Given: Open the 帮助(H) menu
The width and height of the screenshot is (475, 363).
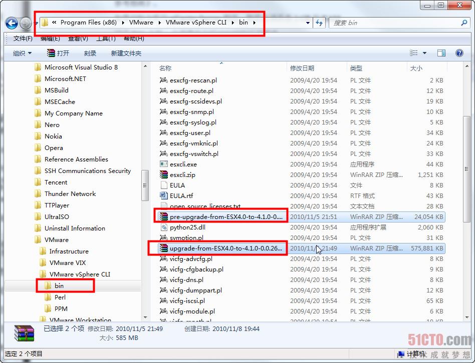Looking at the screenshot, I should coord(134,38).
